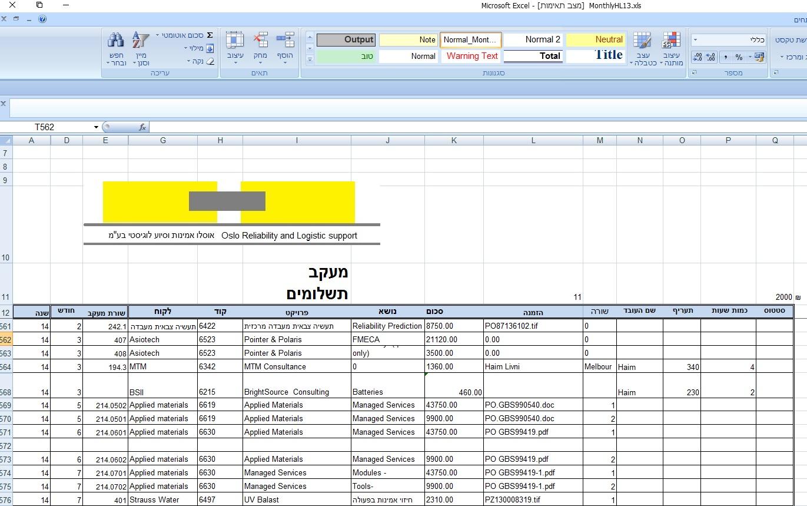Expand the cell styles gallery
The width and height of the screenshot is (807, 506).
pos(310,59)
